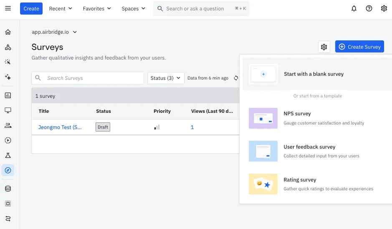This screenshot has width=392, height=229.
Task: Choose the NPS survey template
Action: pyautogui.click(x=317, y=118)
